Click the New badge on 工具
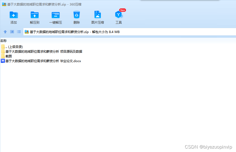This screenshot has width=236, height=152. click(122, 10)
